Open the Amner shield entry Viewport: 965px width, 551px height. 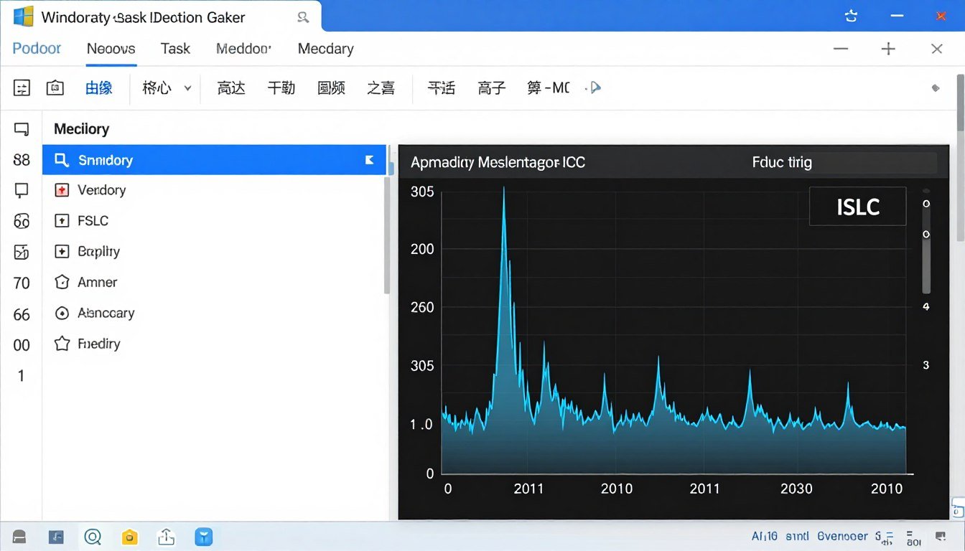[97, 282]
